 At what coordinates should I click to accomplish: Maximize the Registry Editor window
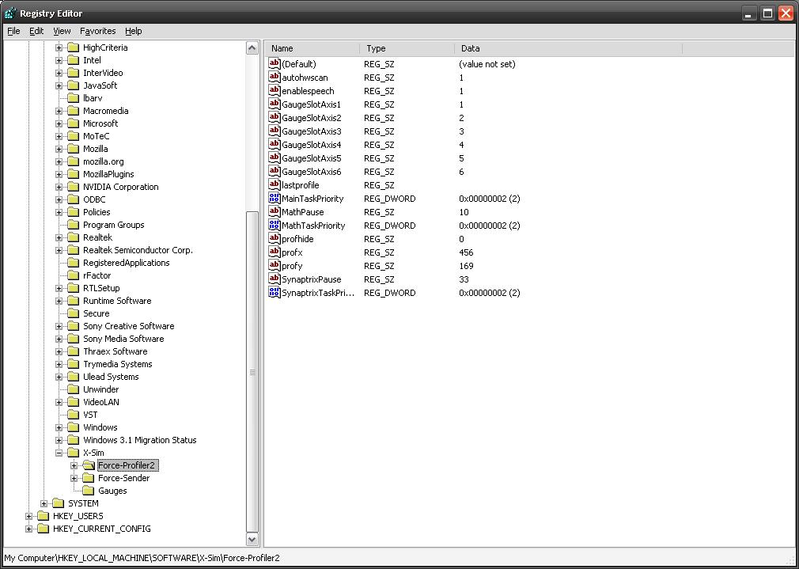(x=767, y=13)
